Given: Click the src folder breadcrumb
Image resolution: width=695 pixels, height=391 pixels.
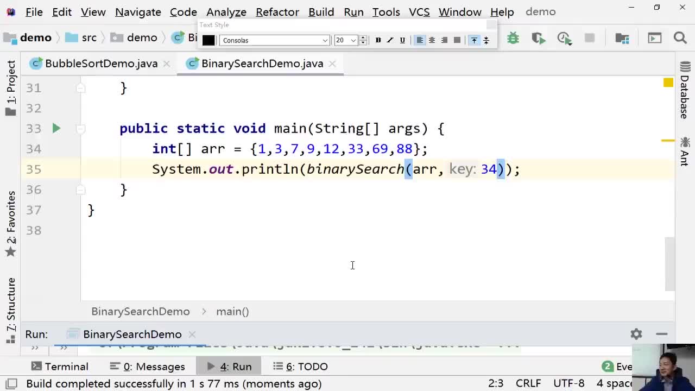Looking at the screenshot, I should 81,37.
